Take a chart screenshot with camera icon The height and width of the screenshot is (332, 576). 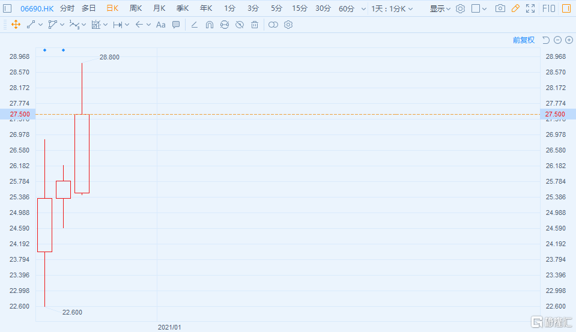pyautogui.click(x=500, y=8)
